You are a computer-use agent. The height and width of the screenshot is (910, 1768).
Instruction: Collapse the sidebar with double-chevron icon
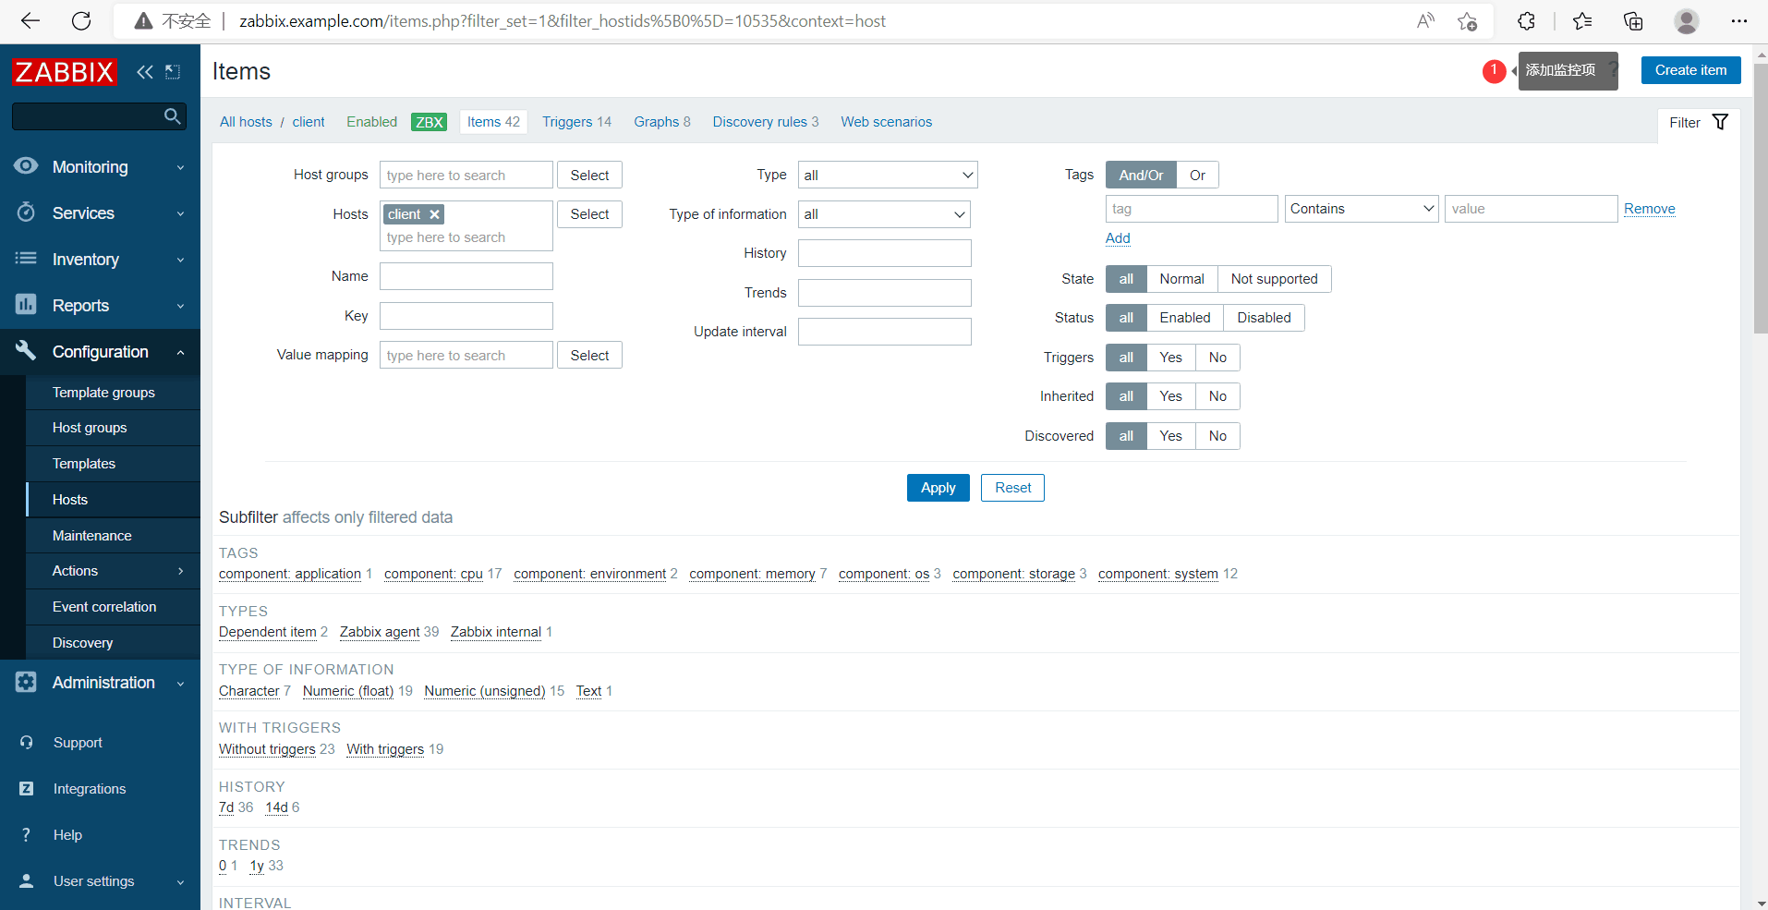coord(144,72)
